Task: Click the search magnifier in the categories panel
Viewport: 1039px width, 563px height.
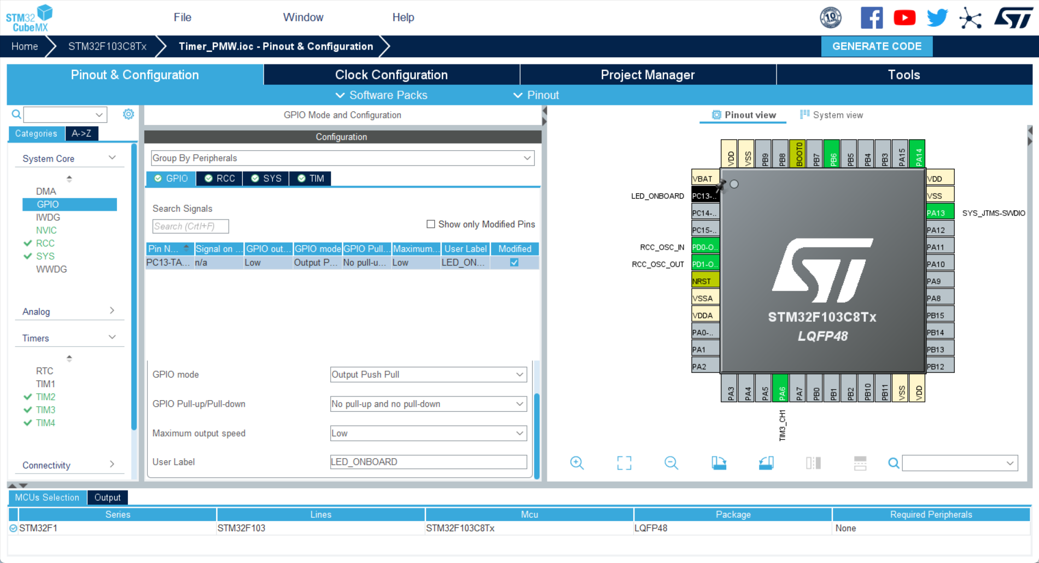Action: click(x=16, y=114)
